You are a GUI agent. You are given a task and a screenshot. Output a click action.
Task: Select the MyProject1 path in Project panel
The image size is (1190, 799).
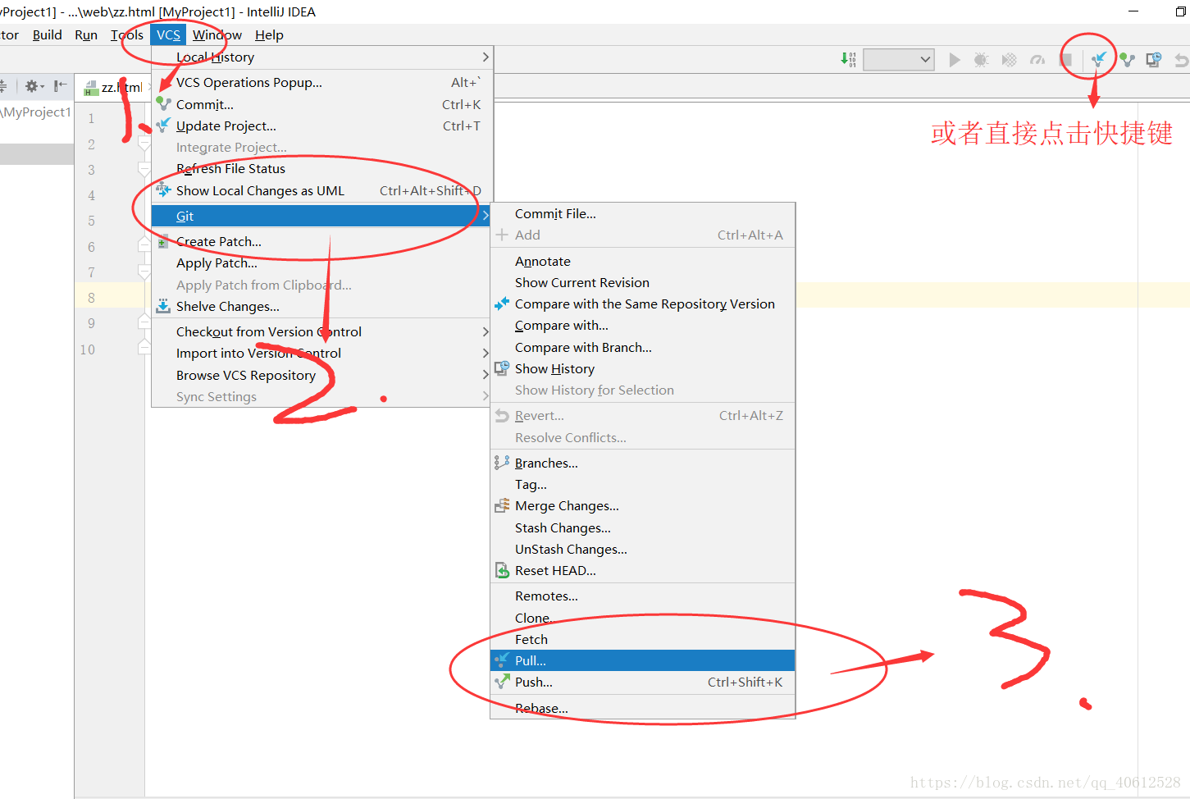[x=36, y=112]
